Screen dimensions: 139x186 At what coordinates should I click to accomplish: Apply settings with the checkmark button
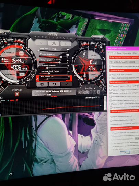coord(67,84)
